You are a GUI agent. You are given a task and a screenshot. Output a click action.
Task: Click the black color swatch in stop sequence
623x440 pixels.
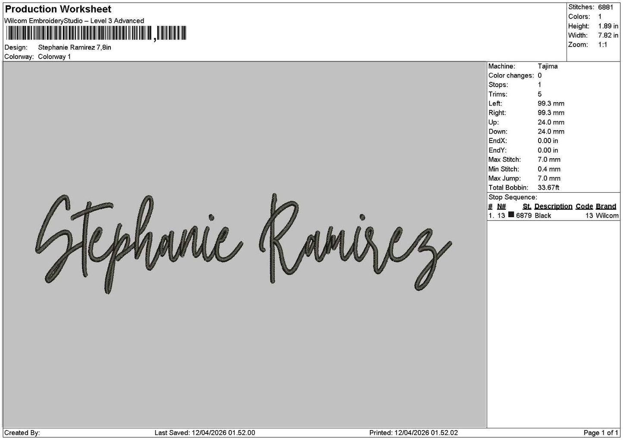(x=511, y=215)
